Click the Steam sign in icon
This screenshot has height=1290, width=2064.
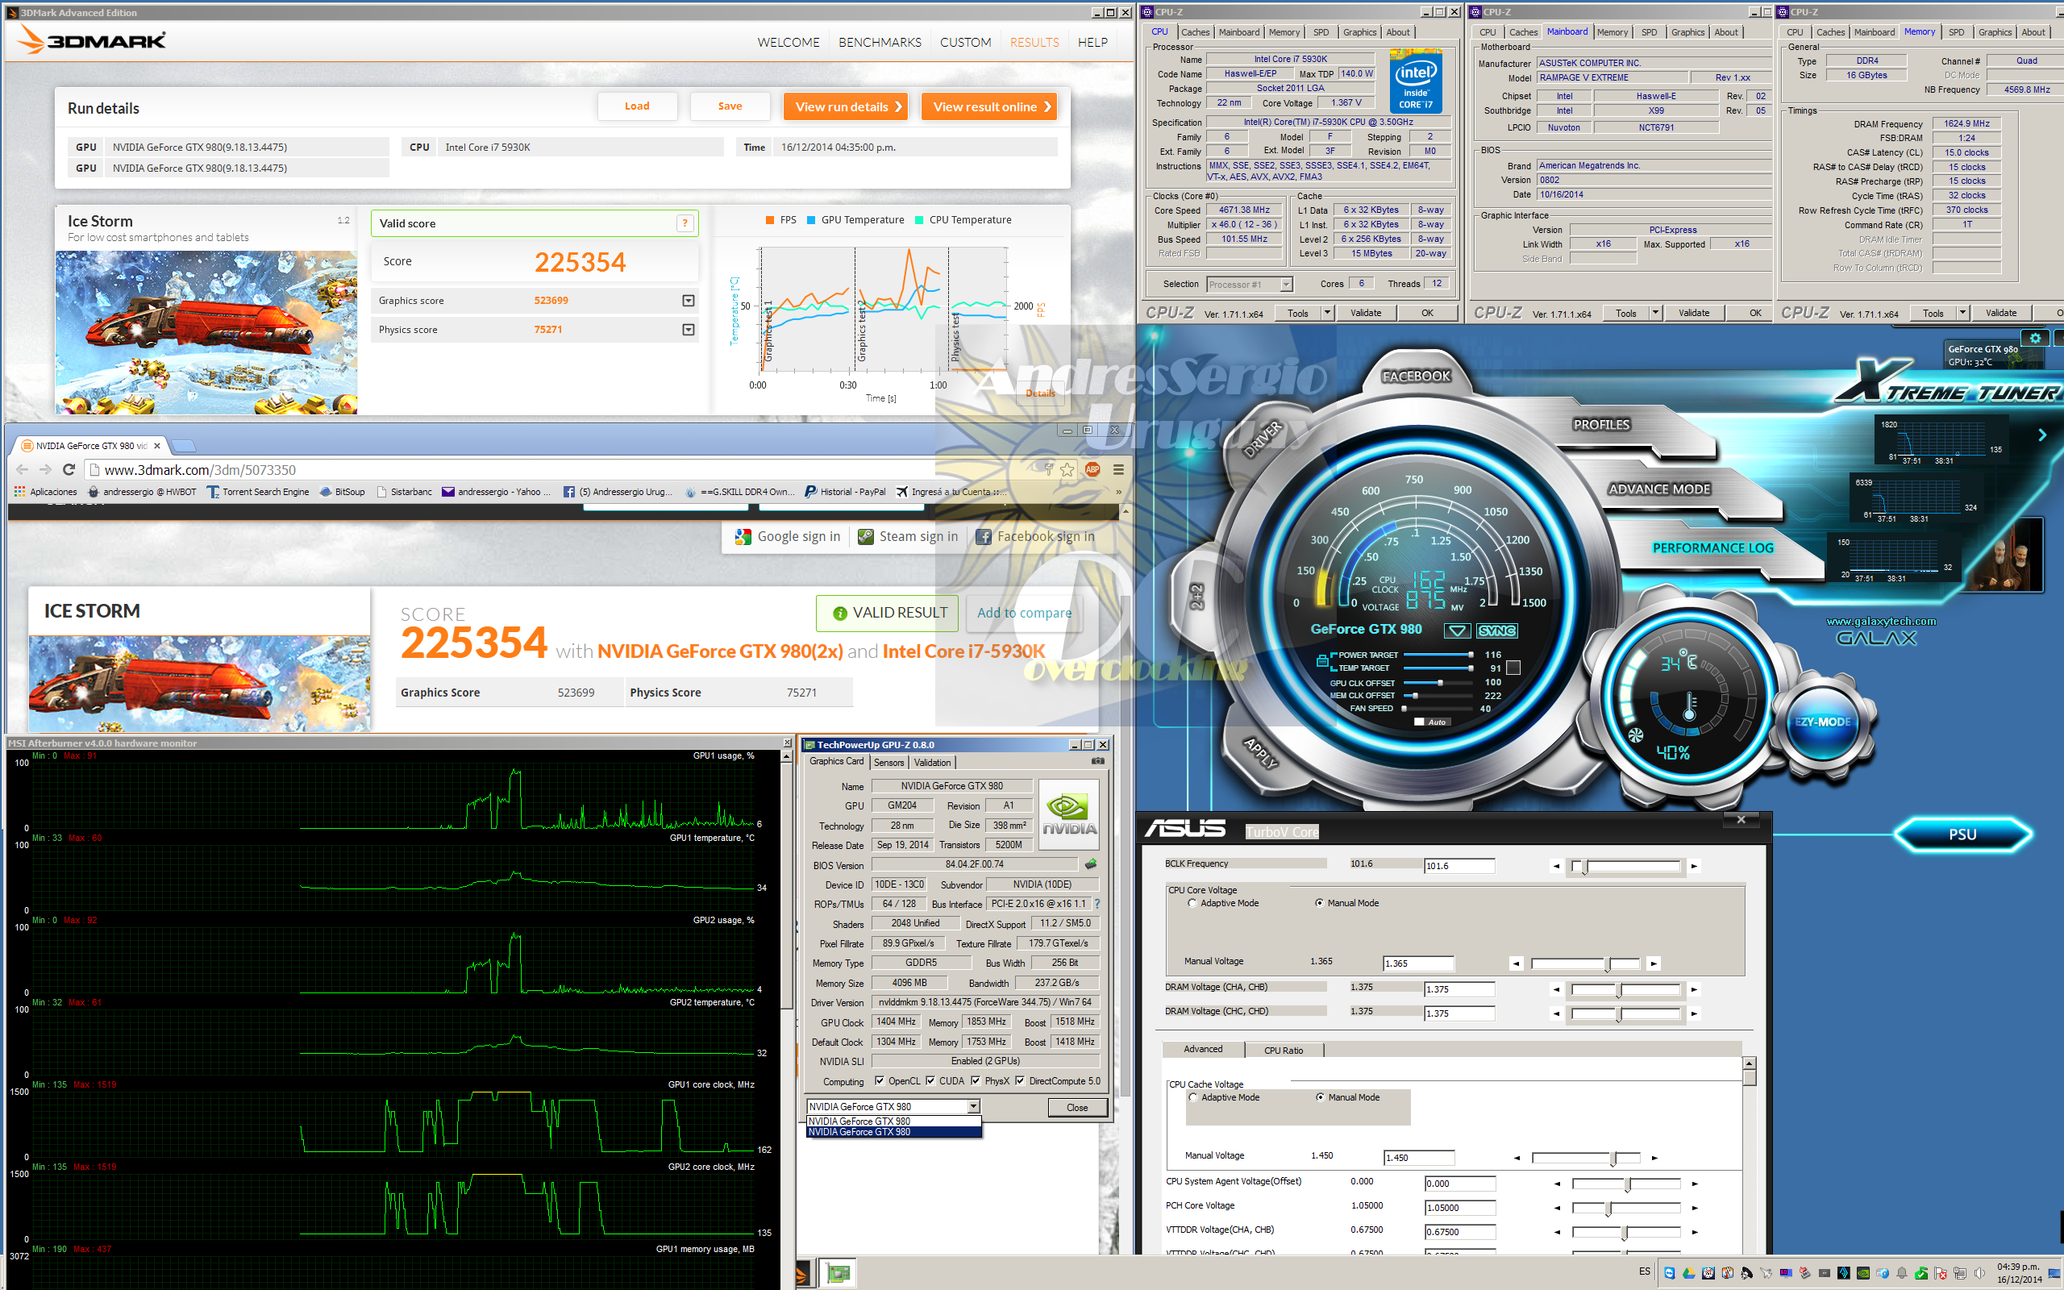click(x=865, y=537)
